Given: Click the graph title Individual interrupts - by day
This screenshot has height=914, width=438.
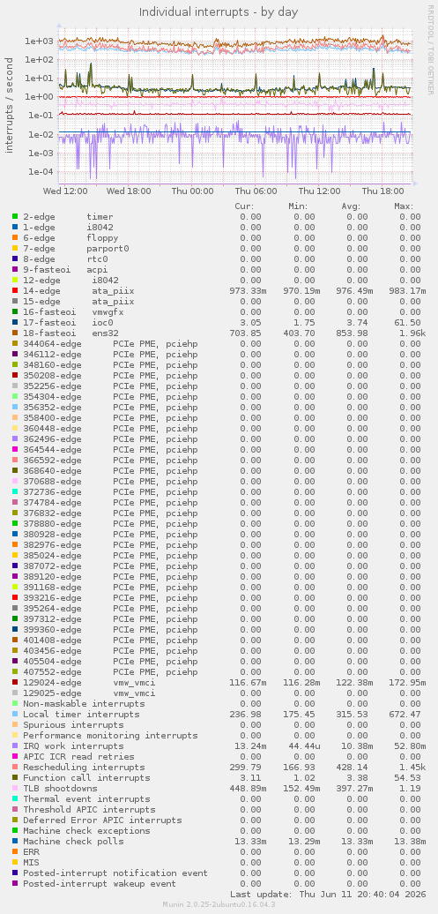Looking at the screenshot, I should pyautogui.click(x=219, y=11).
